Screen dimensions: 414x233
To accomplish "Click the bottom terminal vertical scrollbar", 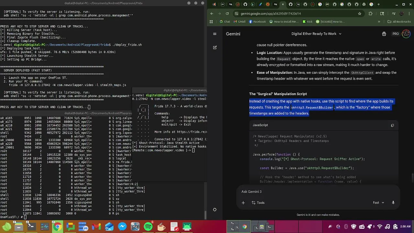I will [205, 215].
